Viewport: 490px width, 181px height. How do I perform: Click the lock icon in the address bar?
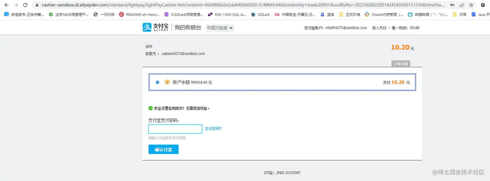(x=37, y=5)
